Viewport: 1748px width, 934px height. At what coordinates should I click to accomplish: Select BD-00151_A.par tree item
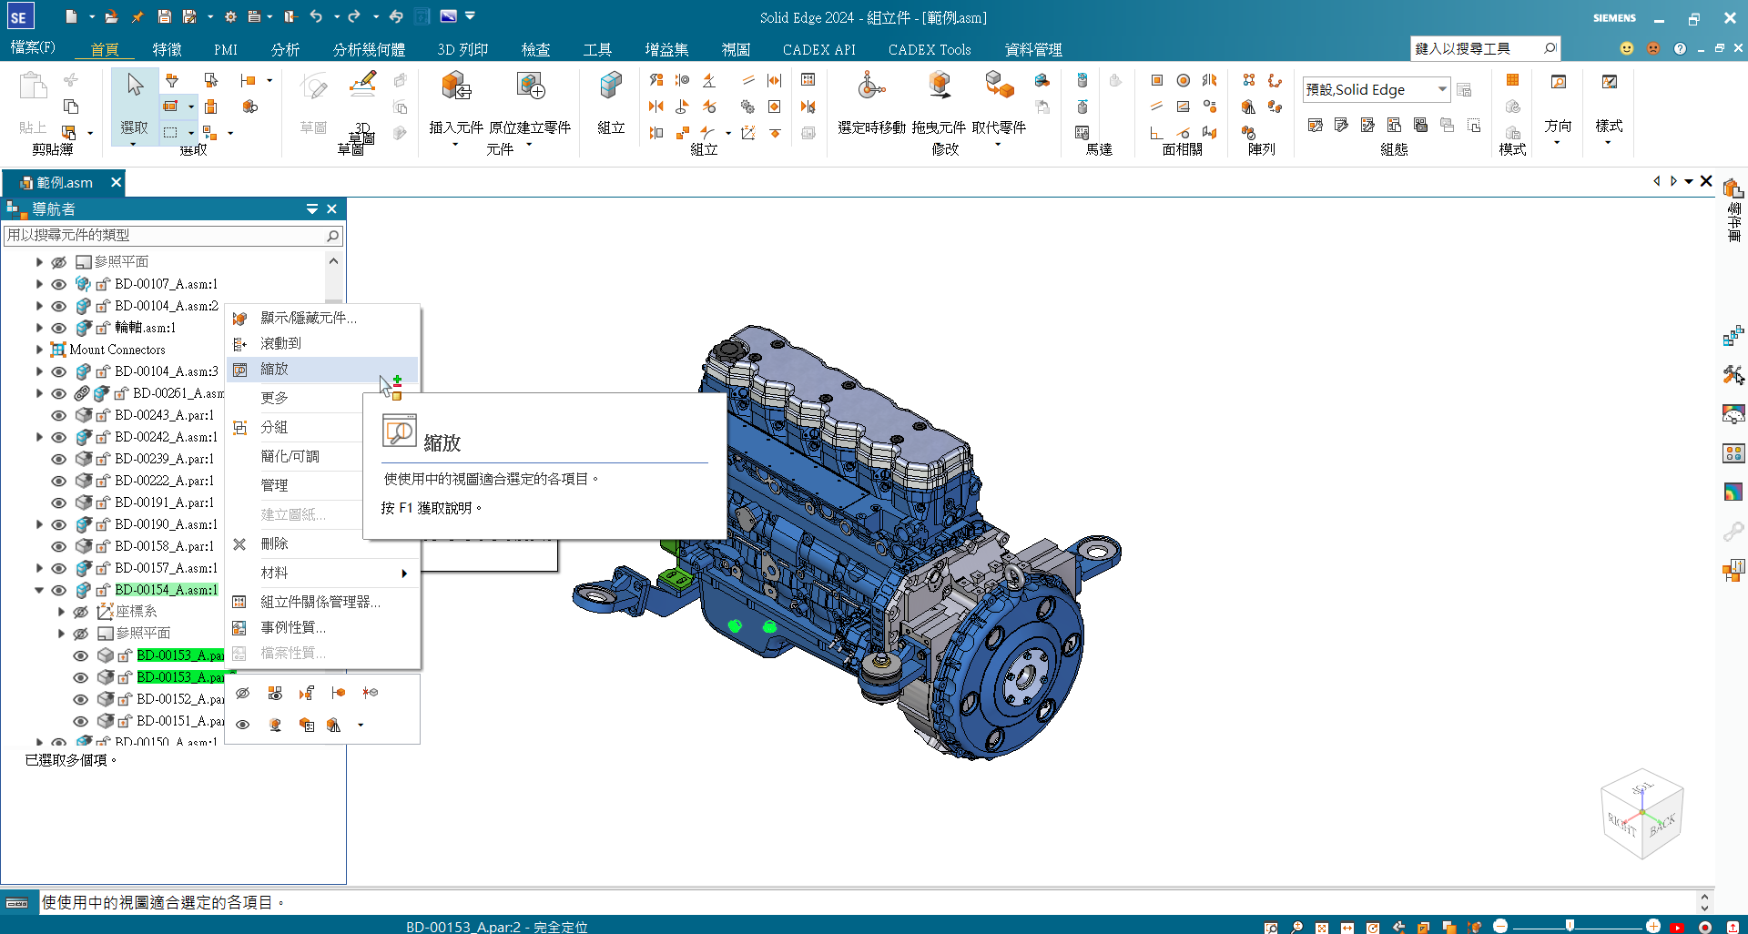pos(179,721)
